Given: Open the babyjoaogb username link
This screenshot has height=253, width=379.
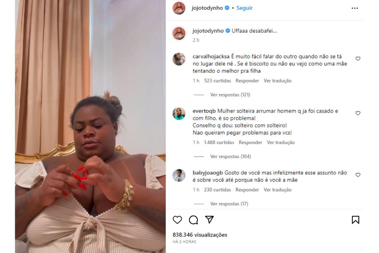Looking at the screenshot, I should (208, 173).
